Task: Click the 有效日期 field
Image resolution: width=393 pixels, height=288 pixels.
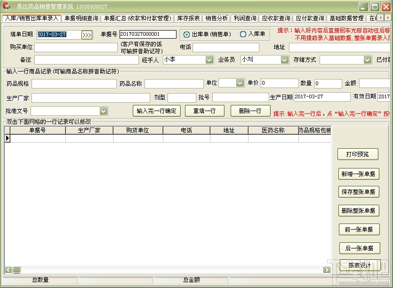Action: [384, 97]
